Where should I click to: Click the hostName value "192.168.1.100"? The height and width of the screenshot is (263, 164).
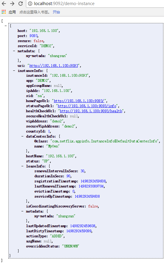61,156
